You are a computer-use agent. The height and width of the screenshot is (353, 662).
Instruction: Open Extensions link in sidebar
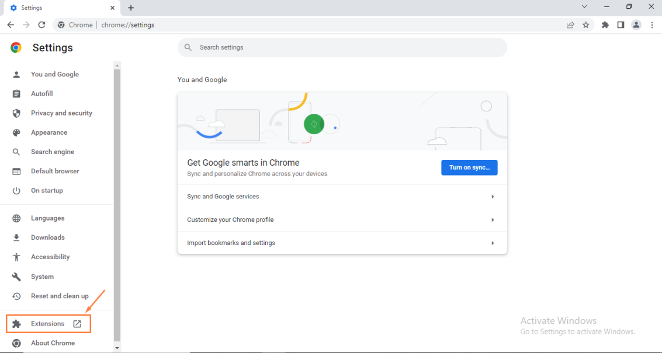tap(48, 324)
